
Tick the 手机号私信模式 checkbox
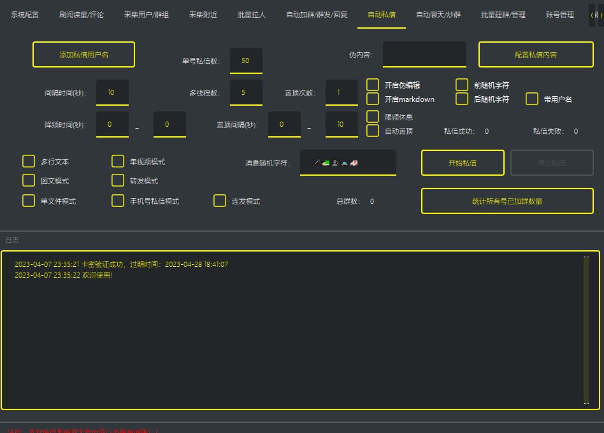tap(118, 201)
